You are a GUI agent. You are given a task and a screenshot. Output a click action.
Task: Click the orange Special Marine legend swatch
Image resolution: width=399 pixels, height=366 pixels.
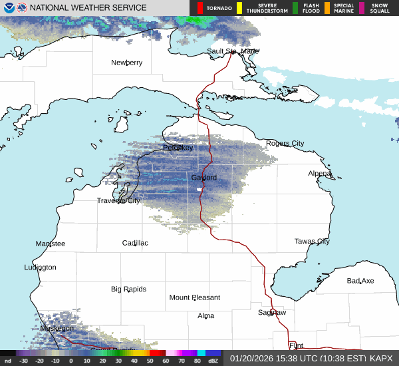click(328, 8)
